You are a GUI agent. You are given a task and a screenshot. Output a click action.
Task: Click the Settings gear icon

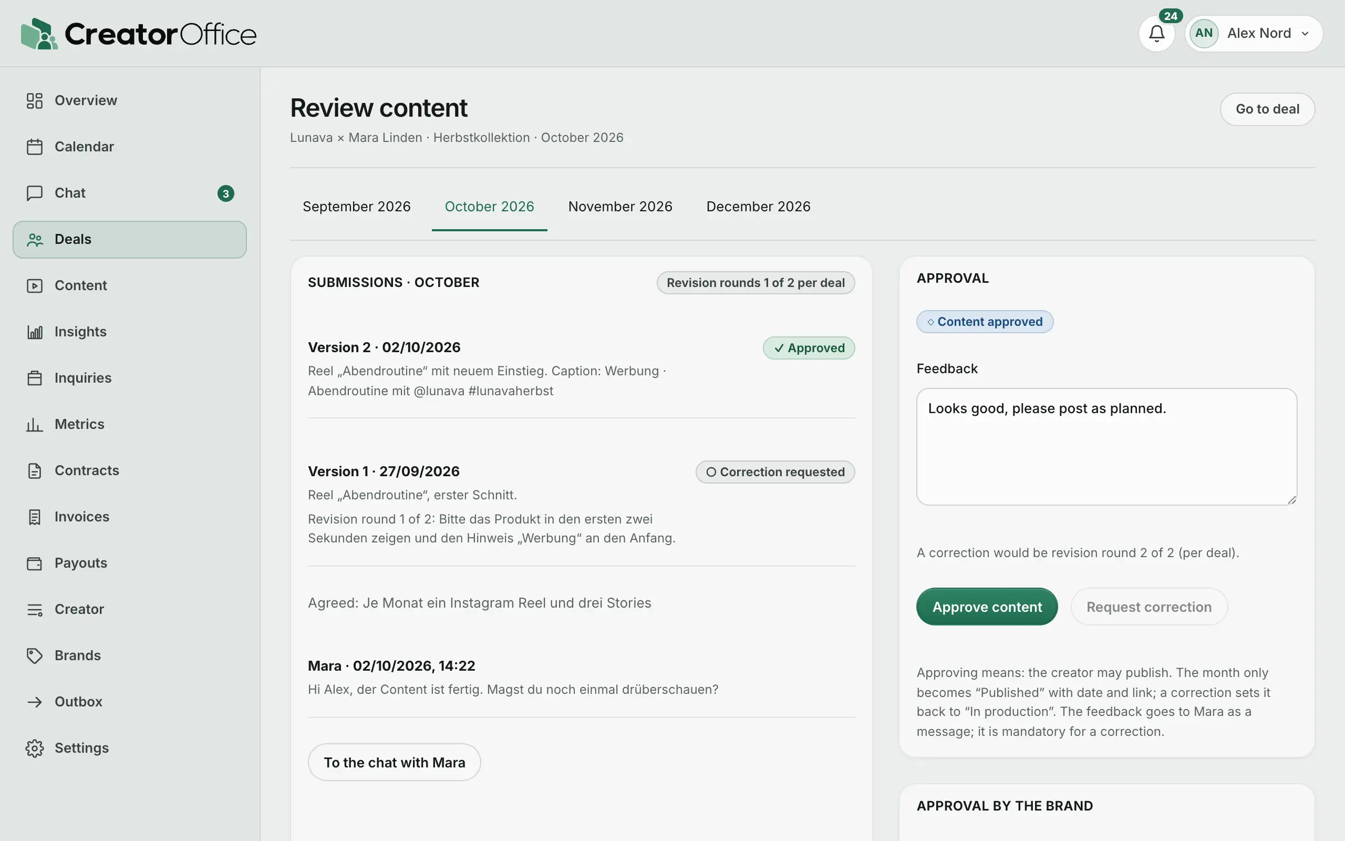point(35,748)
